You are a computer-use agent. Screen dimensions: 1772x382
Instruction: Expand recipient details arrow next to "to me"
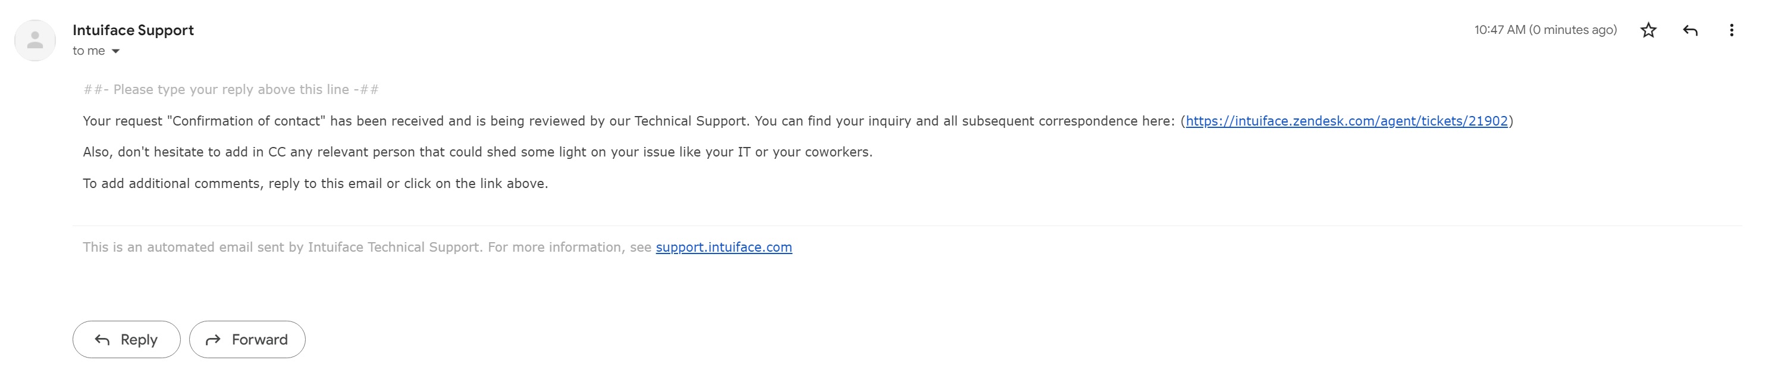coord(115,52)
